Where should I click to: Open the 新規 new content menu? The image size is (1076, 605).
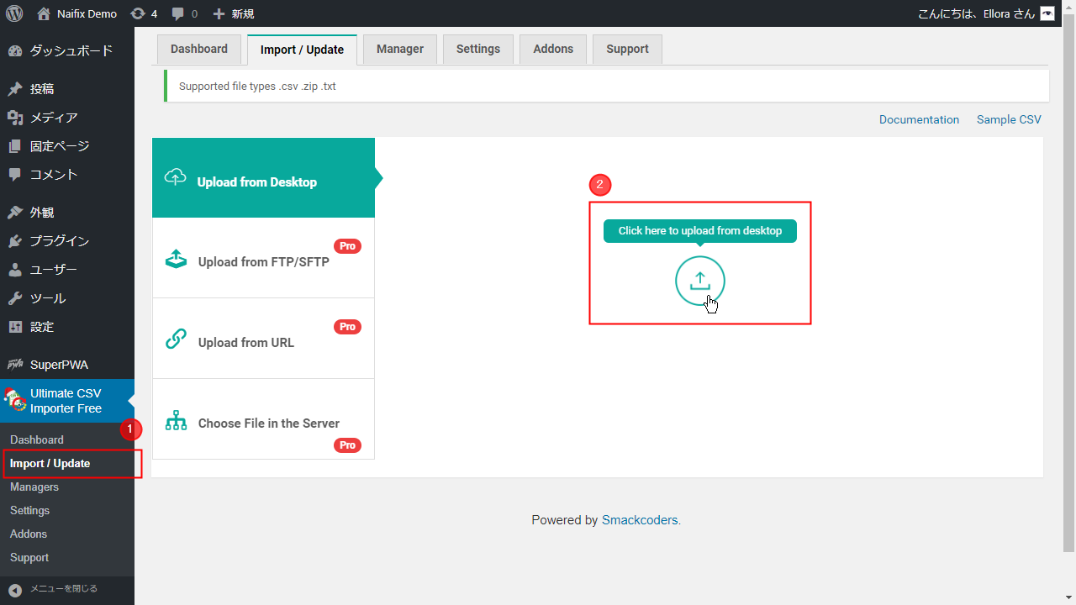pos(243,13)
